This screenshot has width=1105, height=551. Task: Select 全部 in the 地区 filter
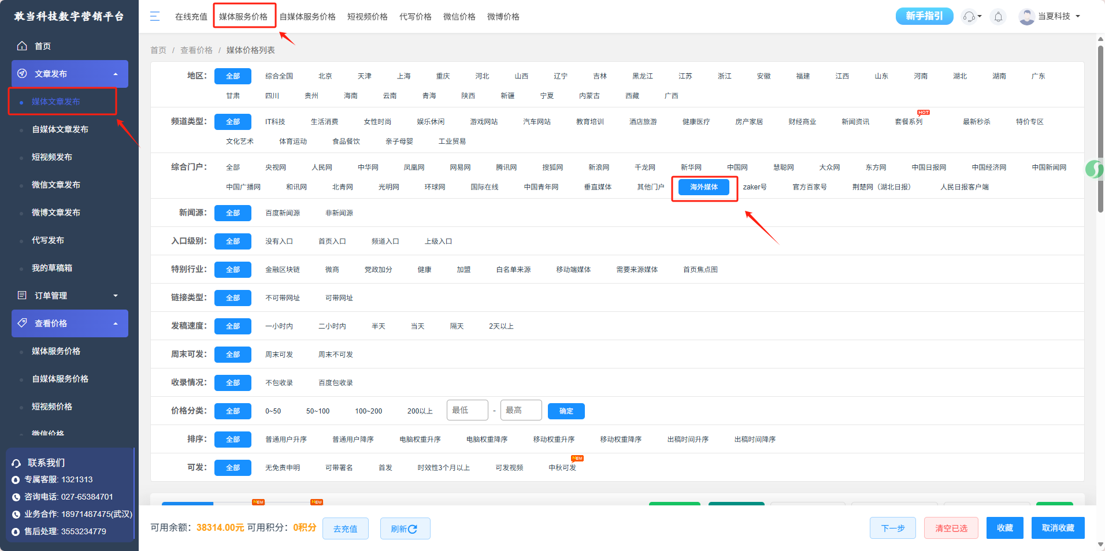(x=233, y=76)
